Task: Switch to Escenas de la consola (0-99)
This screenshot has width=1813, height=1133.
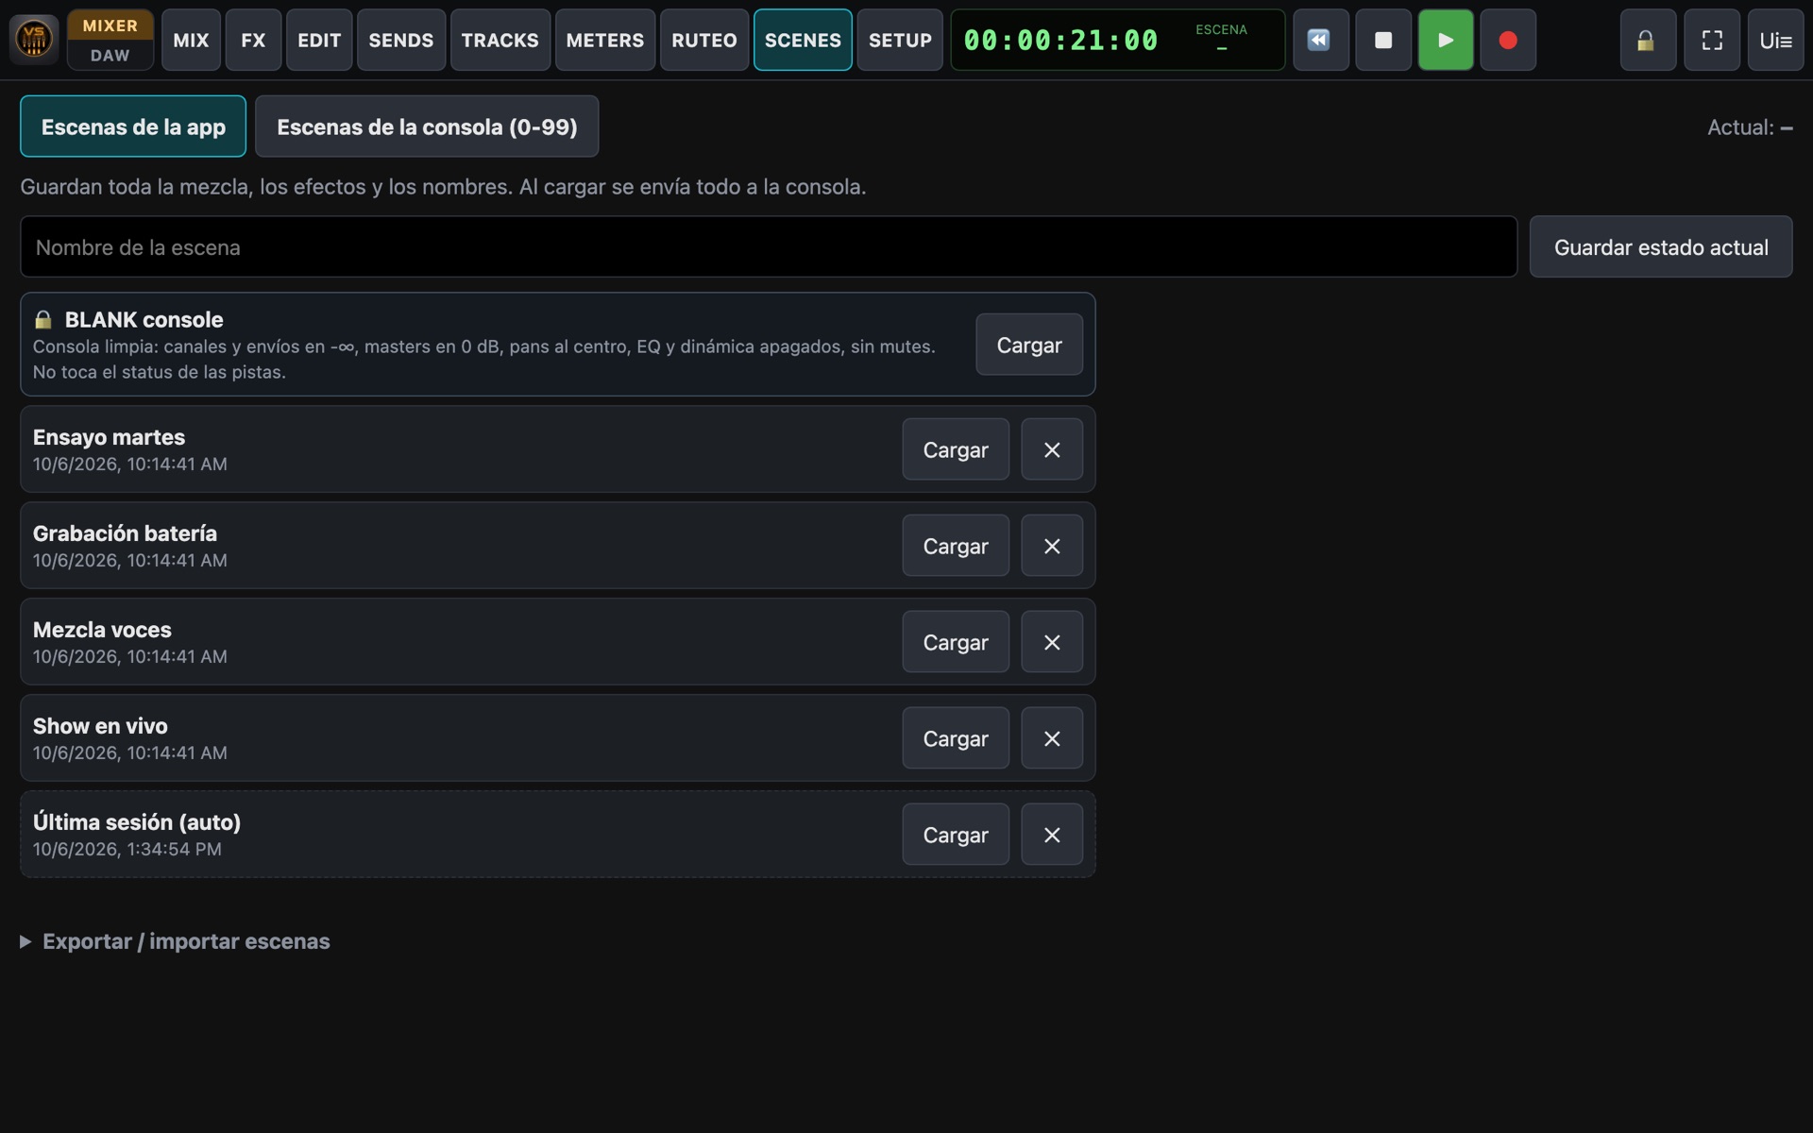Action: 427,127
